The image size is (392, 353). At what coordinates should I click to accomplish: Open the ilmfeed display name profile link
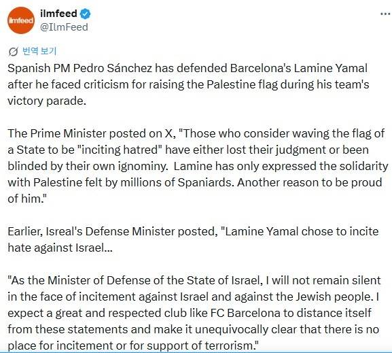coord(58,14)
